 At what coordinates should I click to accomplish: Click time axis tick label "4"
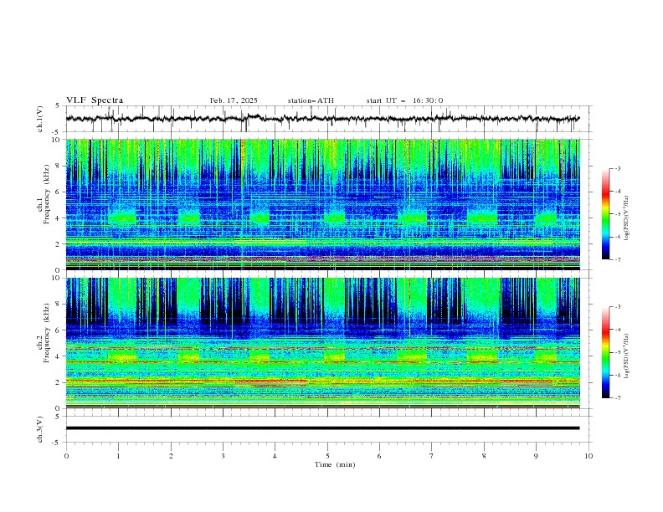coord(275,456)
